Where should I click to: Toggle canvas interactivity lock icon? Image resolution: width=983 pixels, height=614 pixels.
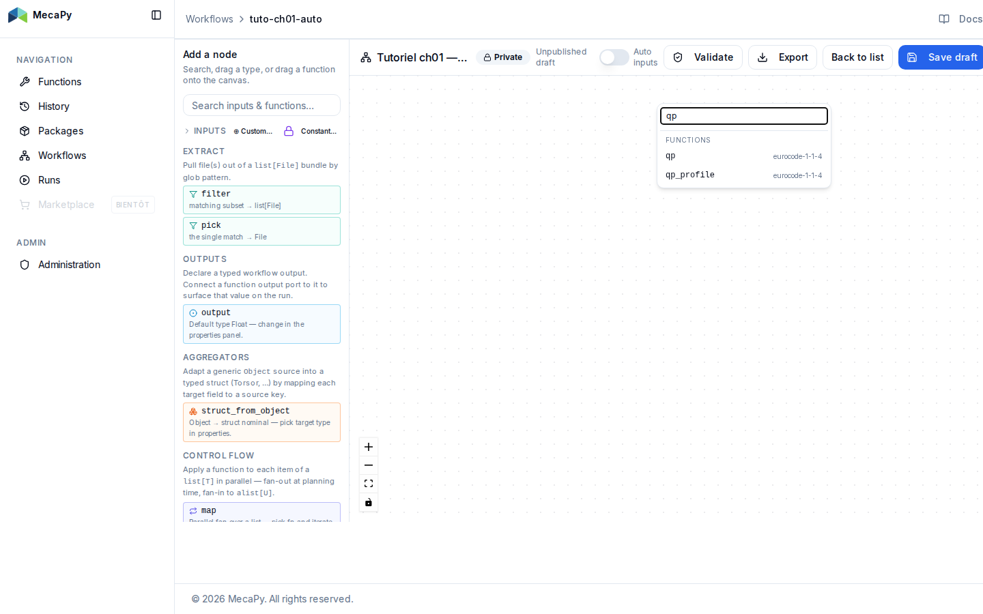(369, 502)
